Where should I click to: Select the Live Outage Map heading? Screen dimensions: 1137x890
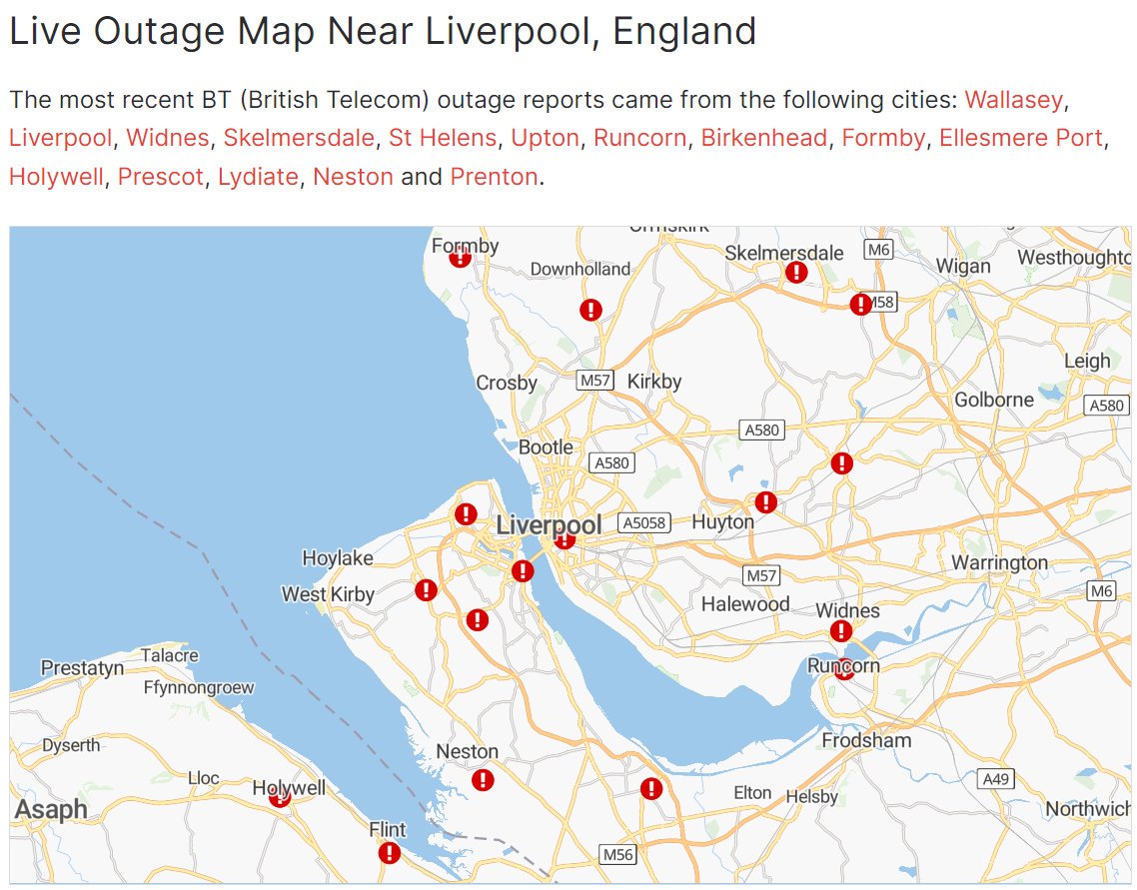tap(382, 31)
